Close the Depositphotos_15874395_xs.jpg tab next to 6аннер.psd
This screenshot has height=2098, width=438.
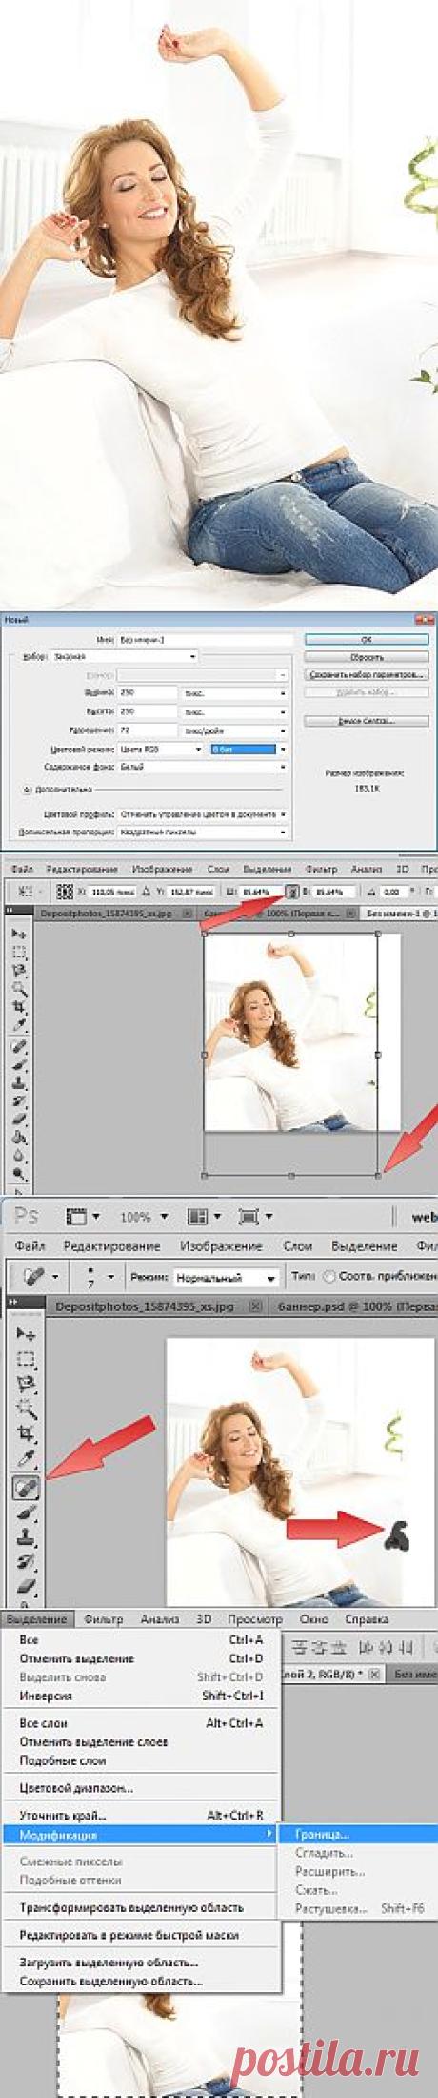(254, 1307)
